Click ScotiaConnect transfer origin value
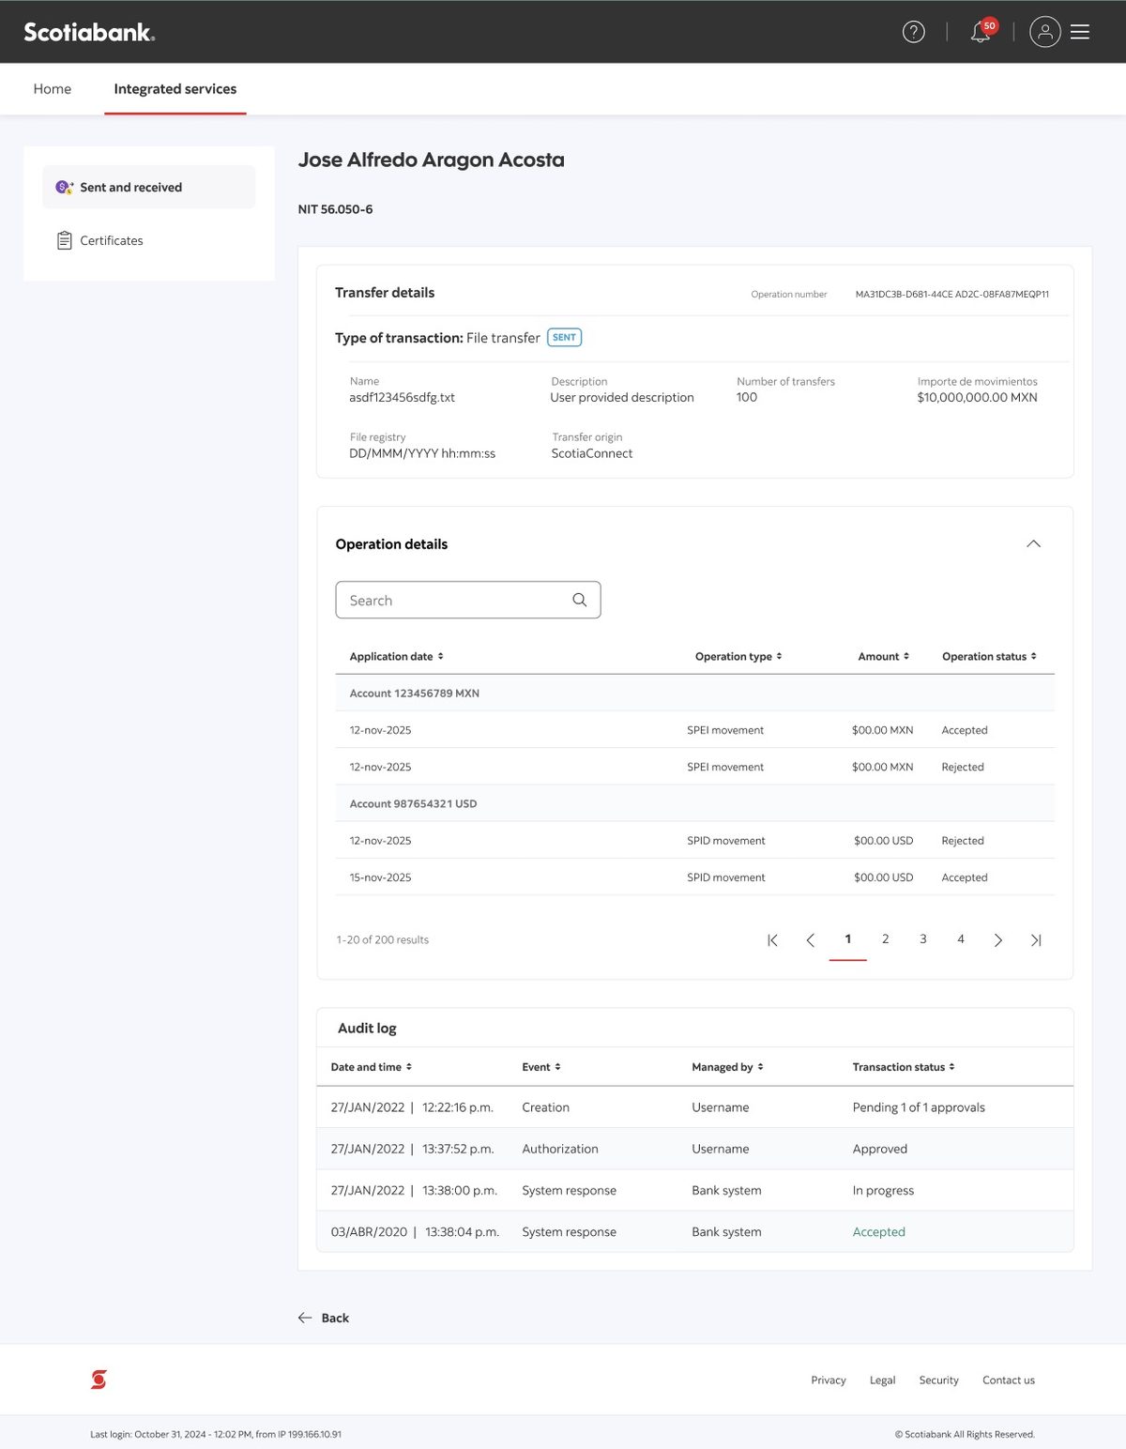Screen dimensions: 1126x1449 pyautogui.click(x=592, y=453)
